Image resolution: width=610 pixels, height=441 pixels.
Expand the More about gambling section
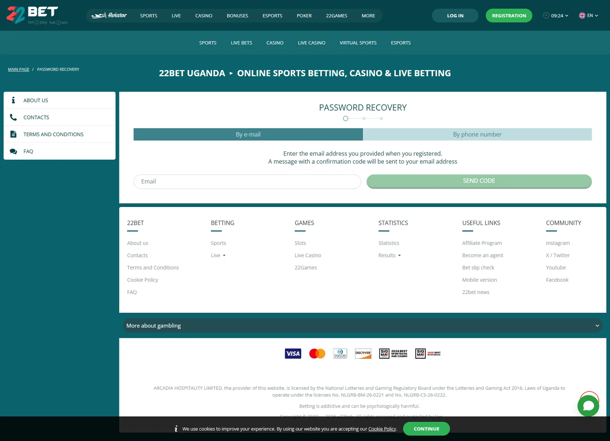click(363, 326)
